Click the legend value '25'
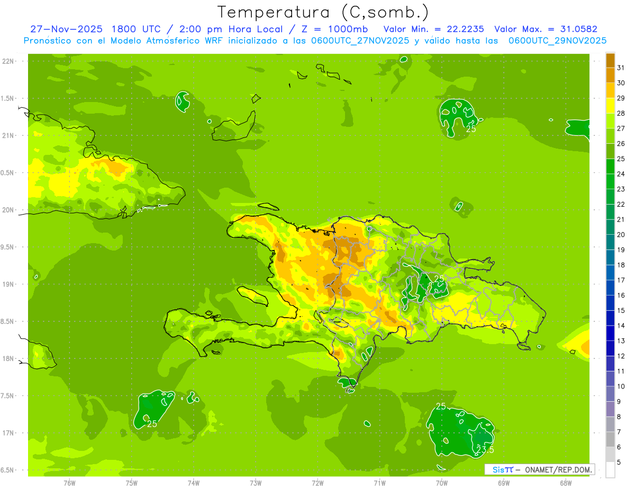The image size is (635, 490). pos(621,159)
